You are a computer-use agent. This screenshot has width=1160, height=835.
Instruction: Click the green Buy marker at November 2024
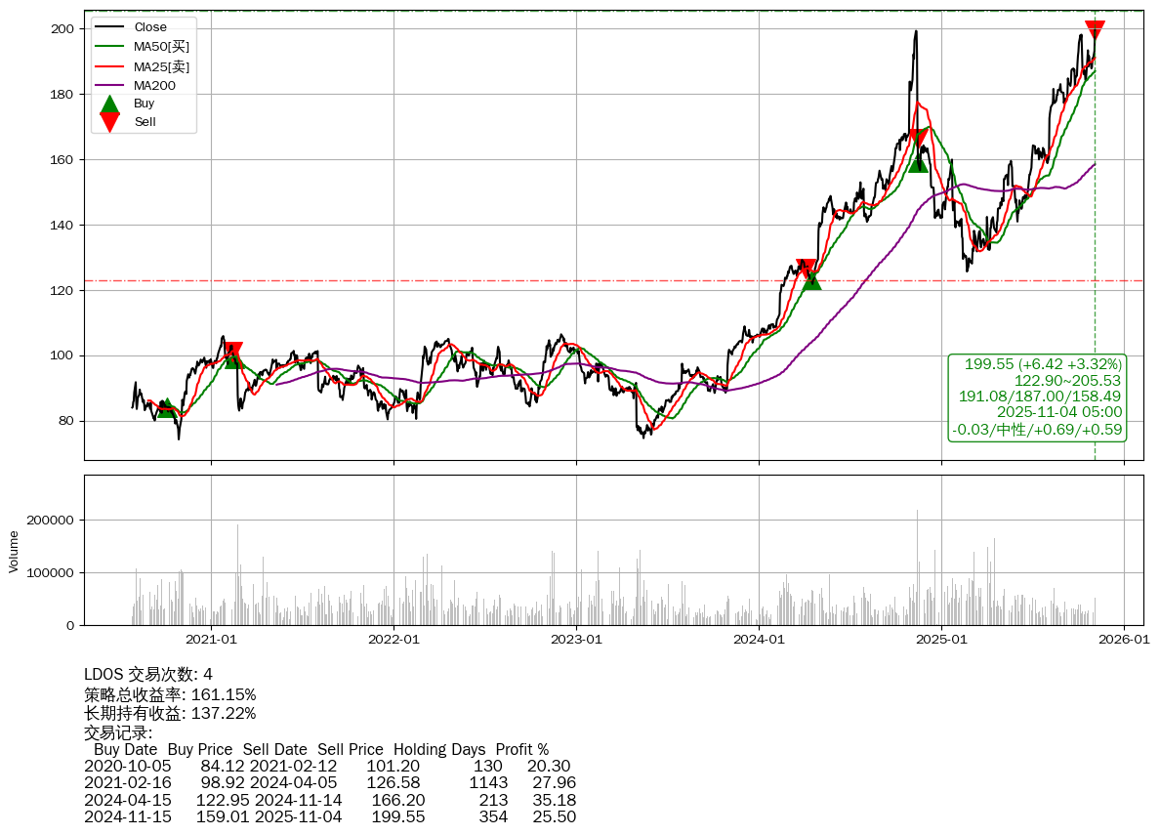click(x=918, y=161)
